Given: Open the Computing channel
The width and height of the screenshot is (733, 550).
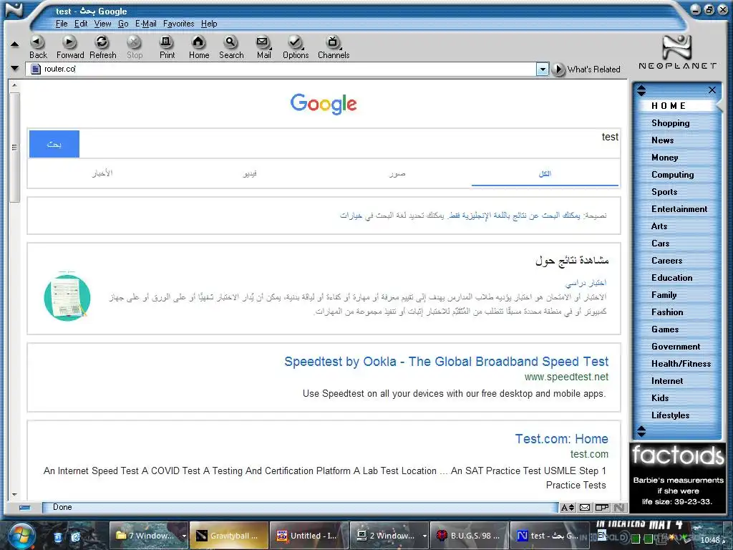Looking at the screenshot, I should (x=672, y=175).
